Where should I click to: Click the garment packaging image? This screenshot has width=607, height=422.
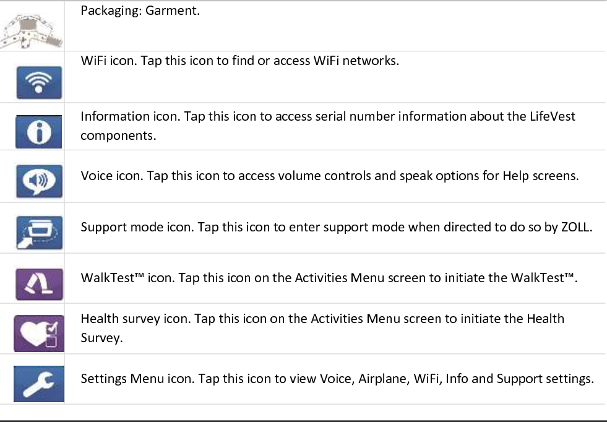point(32,30)
